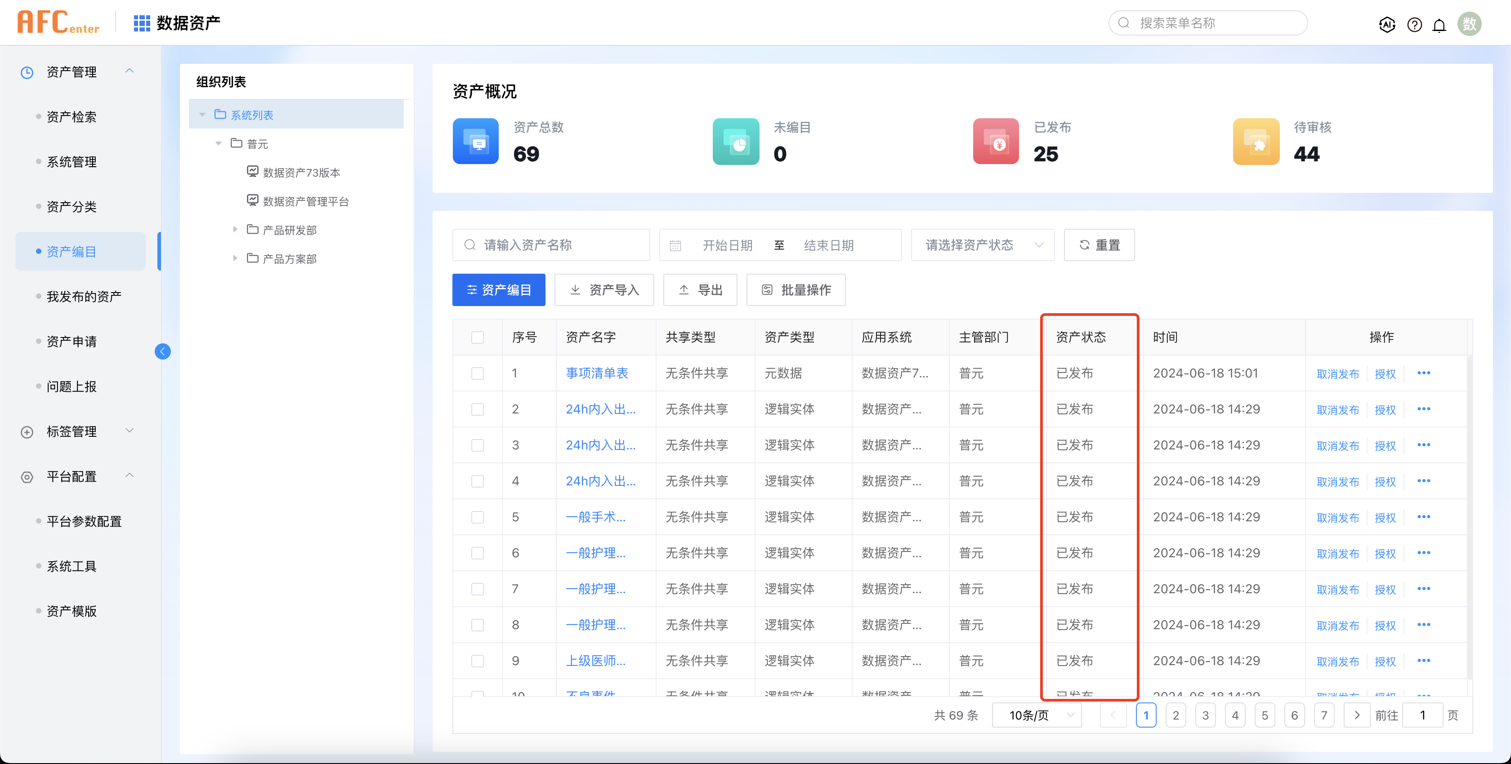Viewport: 1511px width, 764px height.
Task: Click the 资产导入 button
Action: pos(604,290)
